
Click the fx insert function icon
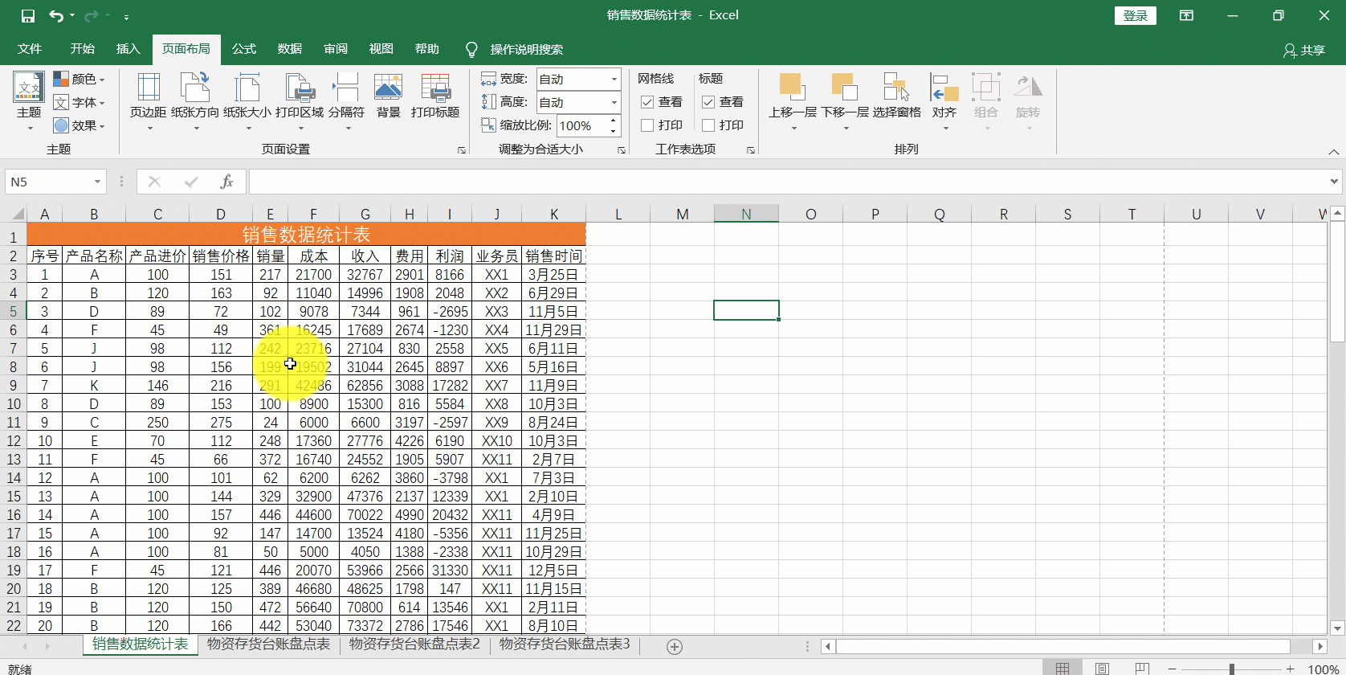click(226, 182)
